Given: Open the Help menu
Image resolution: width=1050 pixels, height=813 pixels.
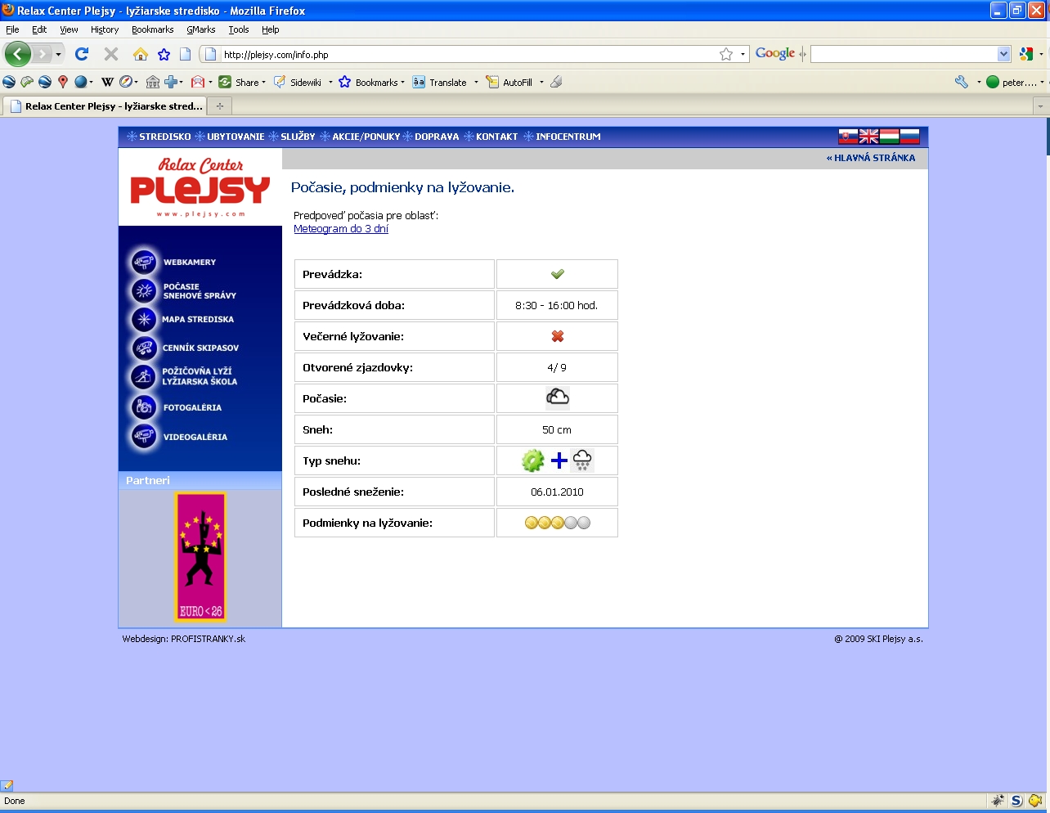Looking at the screenshot, I should tap(271, 29).
